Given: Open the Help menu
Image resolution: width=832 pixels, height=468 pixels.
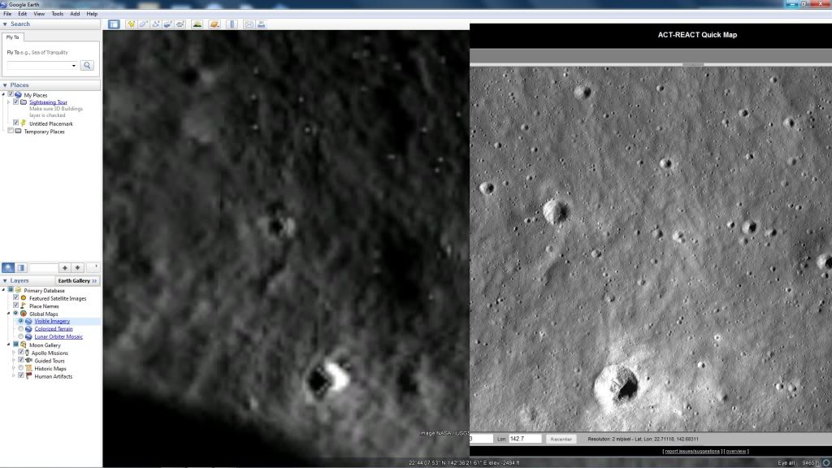Looking at the screenshot, I should 92,14.
